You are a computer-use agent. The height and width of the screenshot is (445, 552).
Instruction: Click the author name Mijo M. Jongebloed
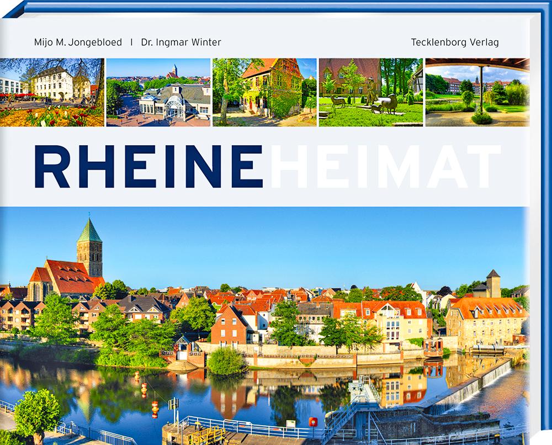[x=77, y=43]
